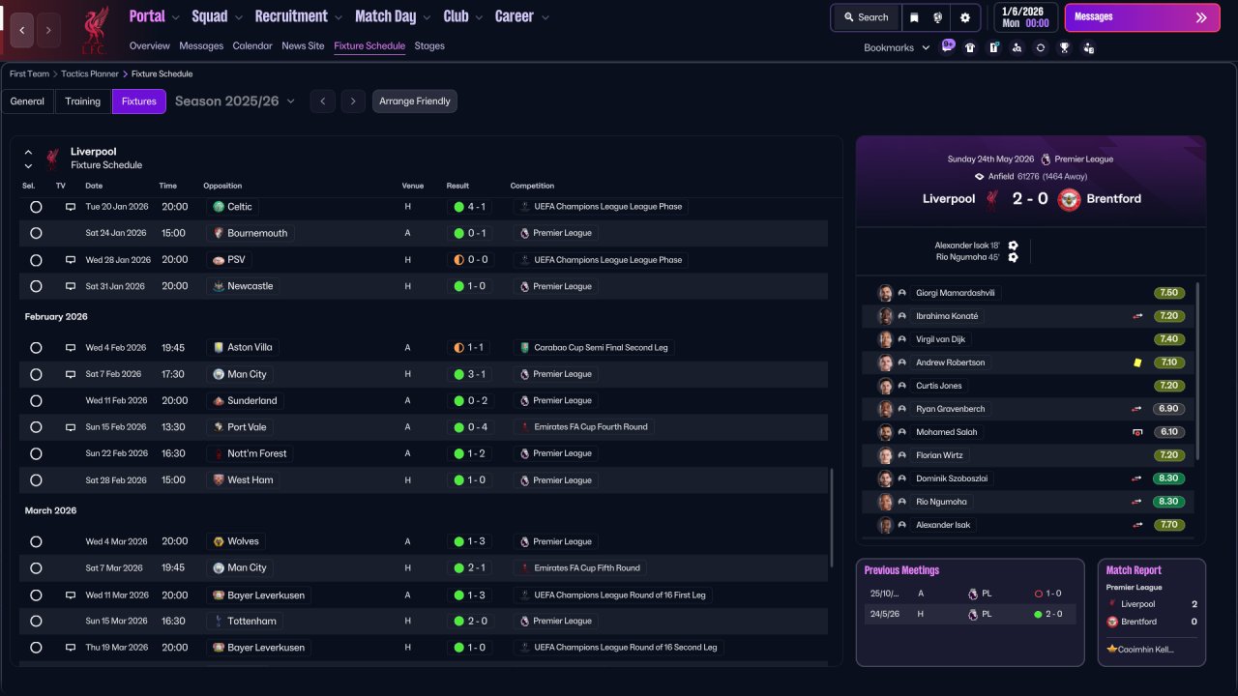Image resolution: width=1238 pixels, height=696 pixels.
Task: Open the Season 2025/26 dropdown
Action: [235, 101]
